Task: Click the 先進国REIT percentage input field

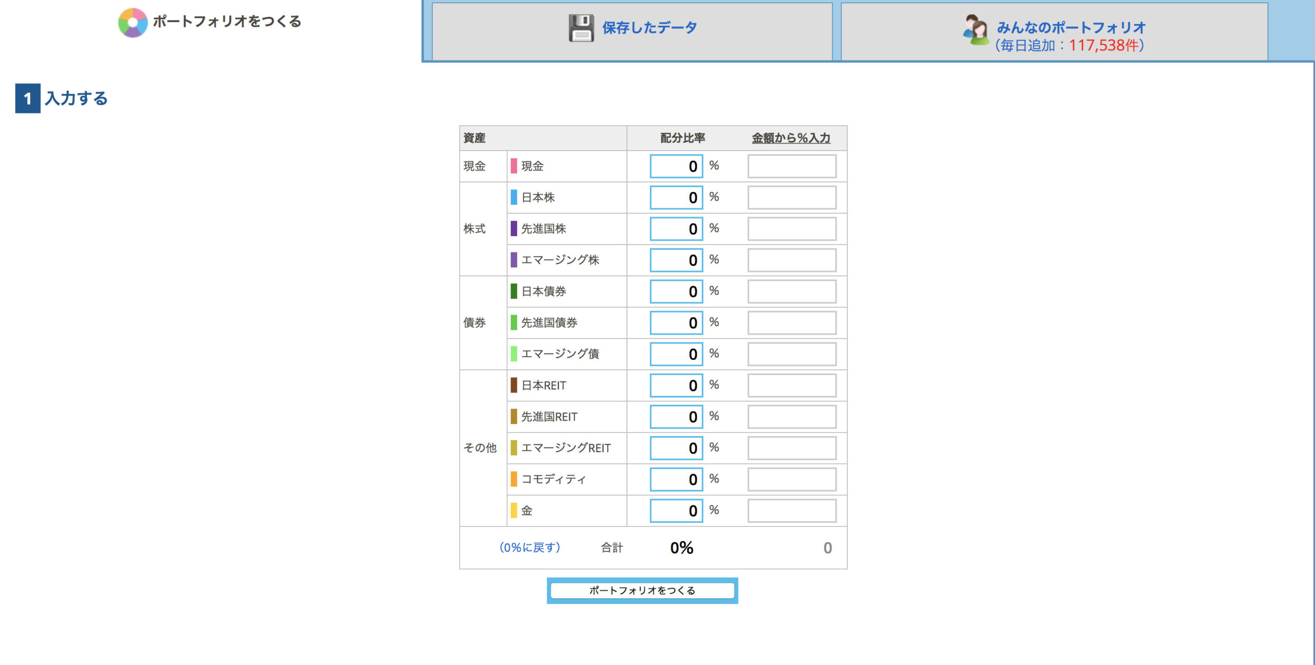Action: [x=676, y=417]
